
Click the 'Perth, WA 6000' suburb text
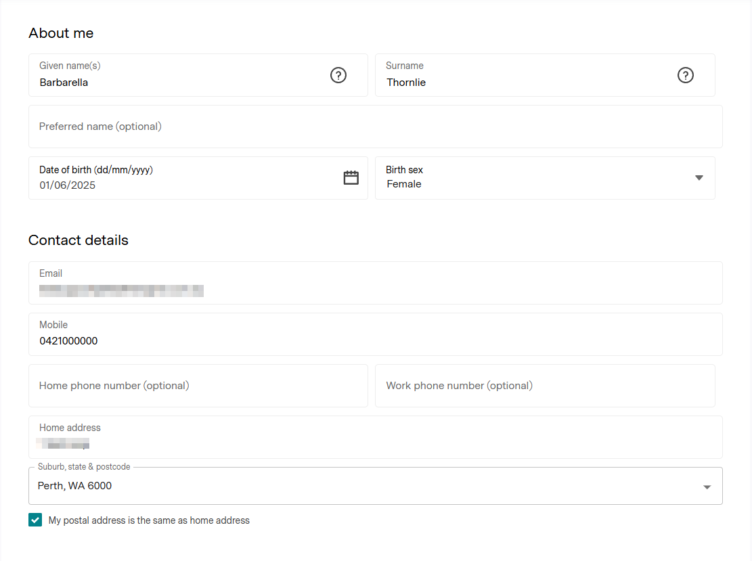point(75,486)
